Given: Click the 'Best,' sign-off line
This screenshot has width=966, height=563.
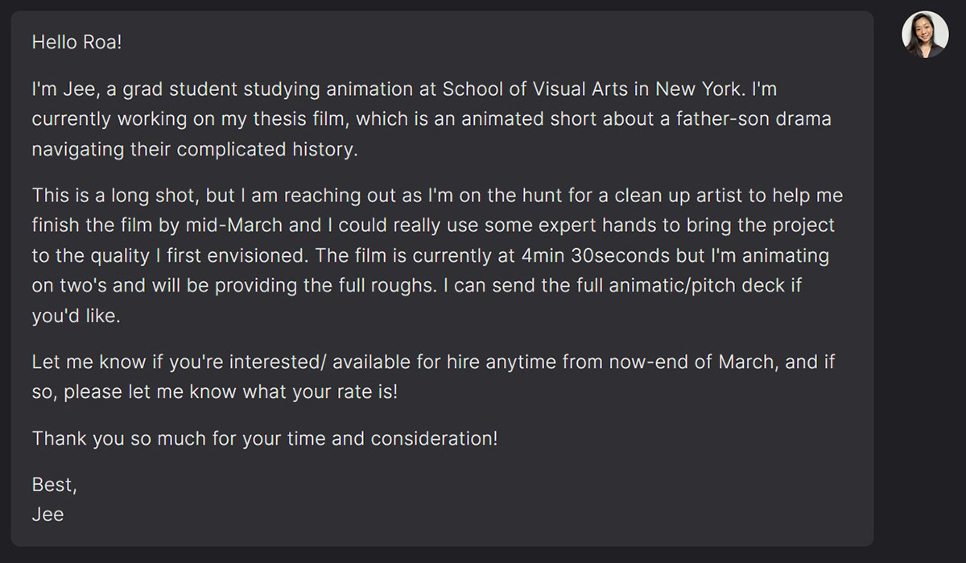Looking at the screenshot, I should pos(55,485).
